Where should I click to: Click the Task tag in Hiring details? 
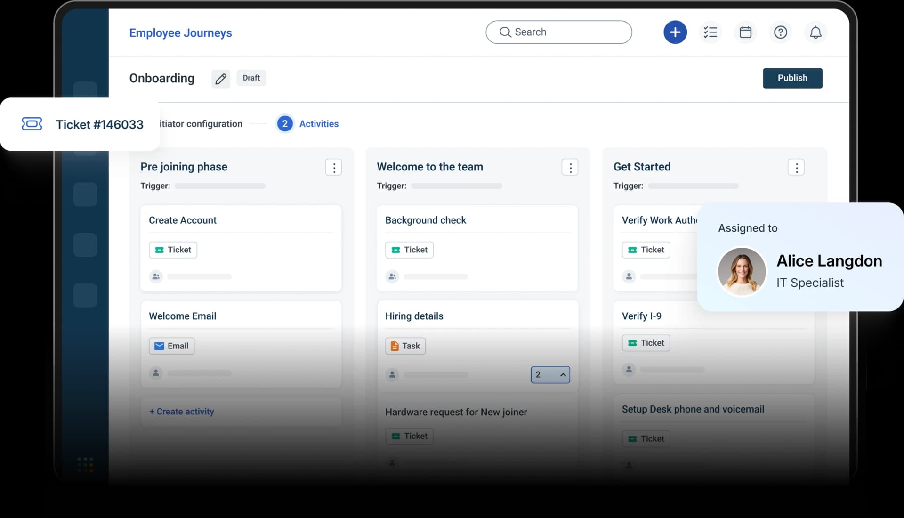(405, 346)
